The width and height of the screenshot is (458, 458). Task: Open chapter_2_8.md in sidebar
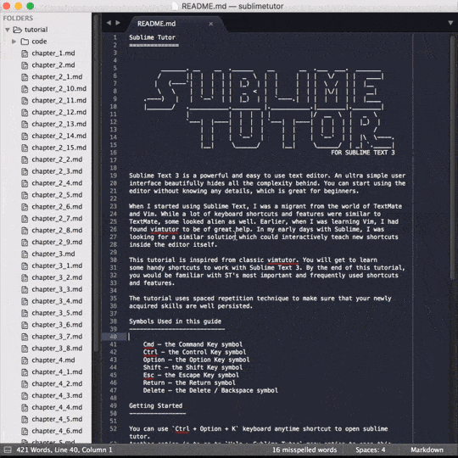click(57, 231)
